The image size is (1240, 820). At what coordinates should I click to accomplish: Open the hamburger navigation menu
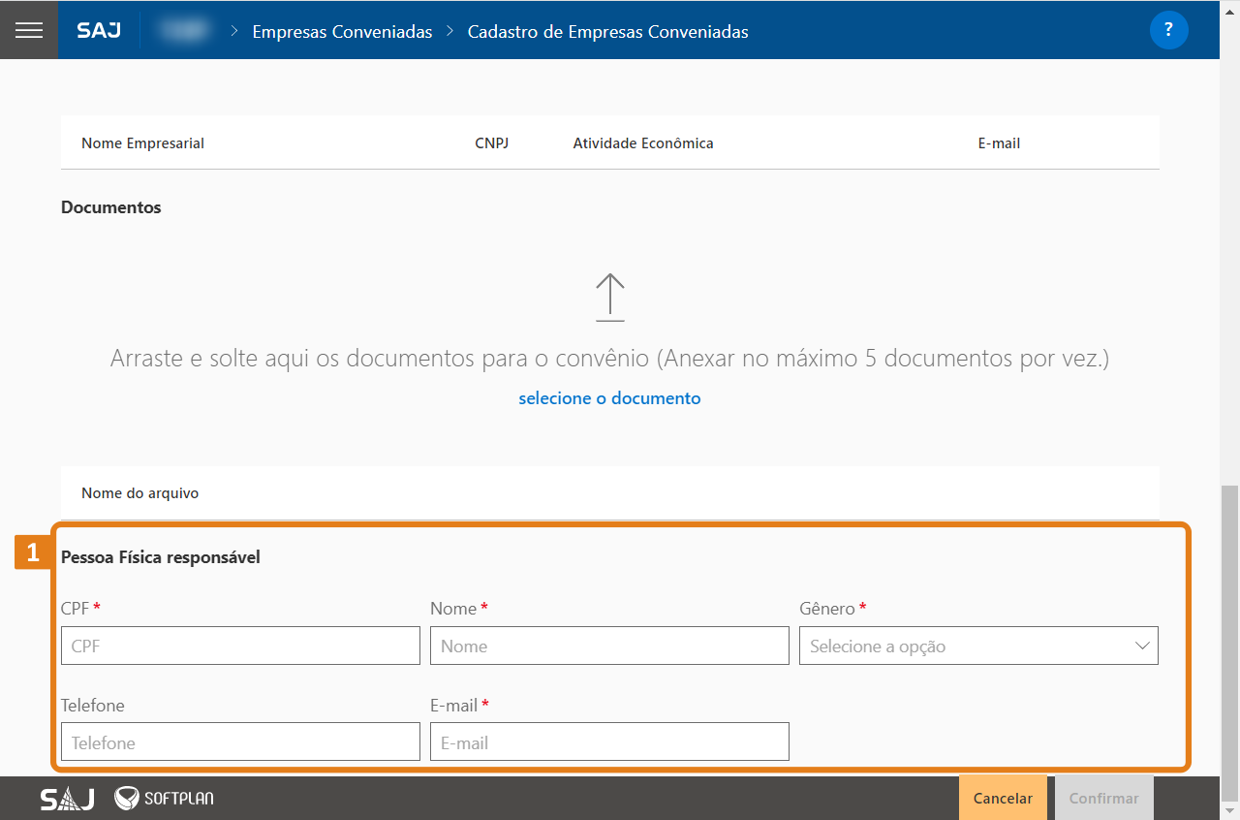click(29, 30)
